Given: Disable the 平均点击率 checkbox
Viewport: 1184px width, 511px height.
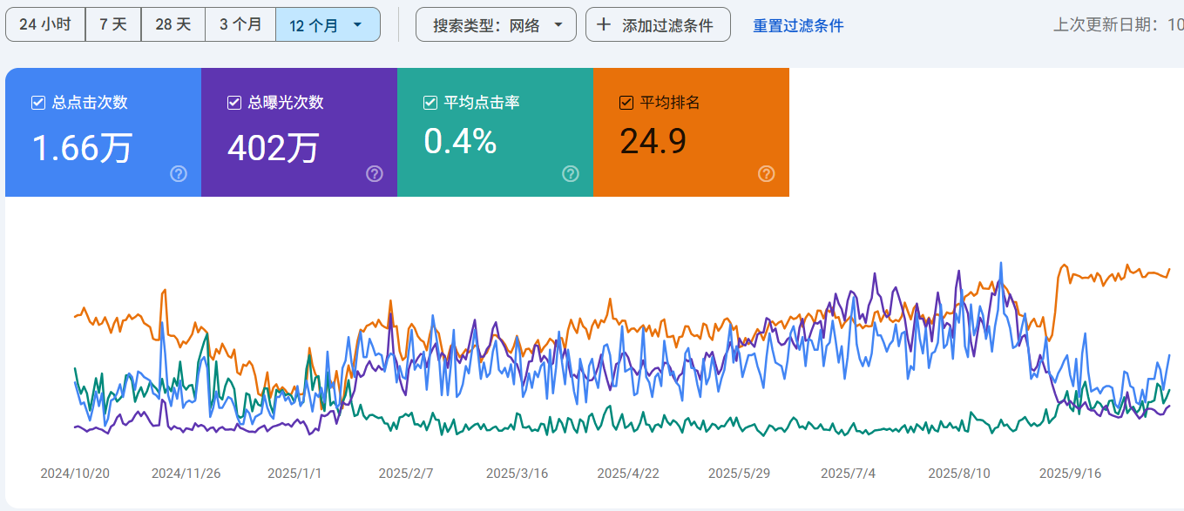Looking at the screenshot, I should pyautogui.click(x=430, y=103).
